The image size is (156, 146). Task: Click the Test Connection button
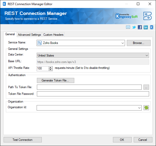(x=23, y=140)
